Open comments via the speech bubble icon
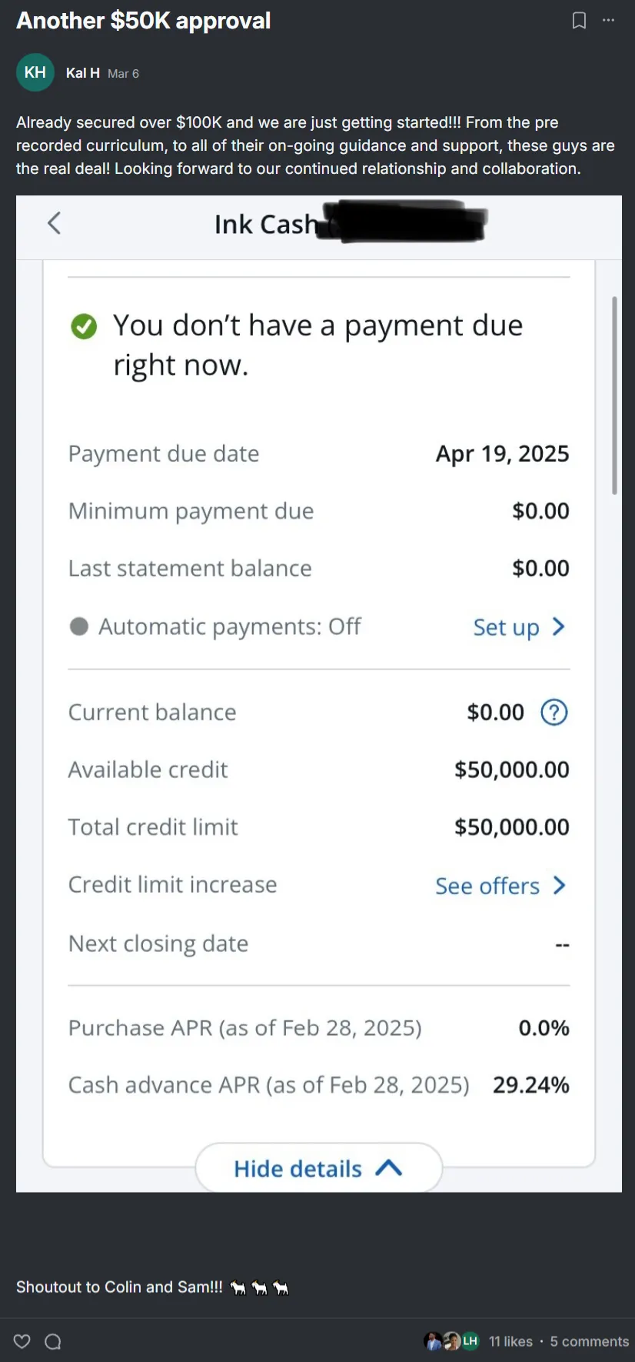The image size is (635, 1362). coord(53,1341)
